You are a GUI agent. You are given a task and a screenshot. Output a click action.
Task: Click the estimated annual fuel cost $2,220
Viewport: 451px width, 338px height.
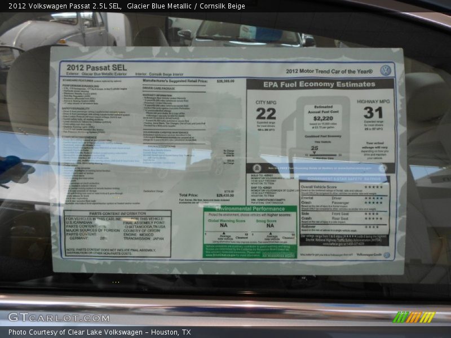click(x=324, y=118)
